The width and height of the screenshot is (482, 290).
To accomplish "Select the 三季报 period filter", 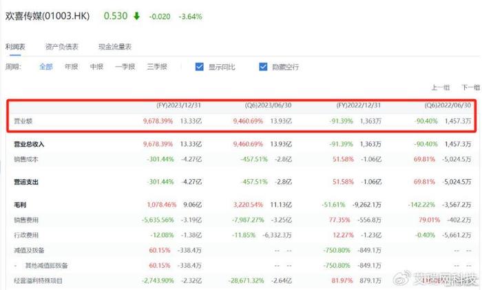I will tap(157, 67).
